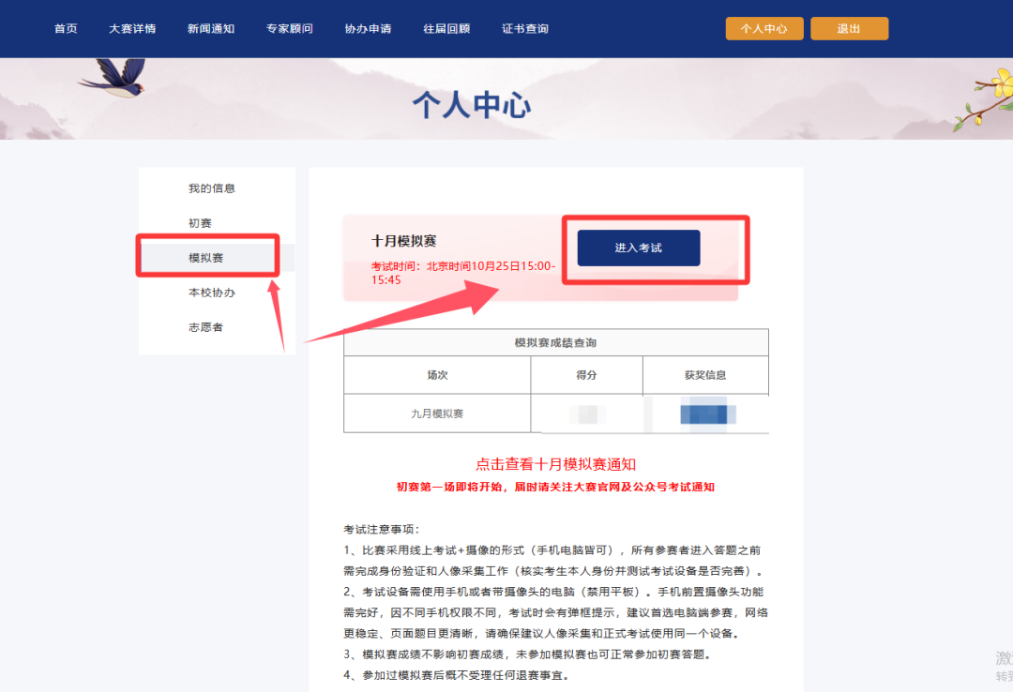Open the 协办申请 nav item
1013x692 pixels.
click(368, 29)
